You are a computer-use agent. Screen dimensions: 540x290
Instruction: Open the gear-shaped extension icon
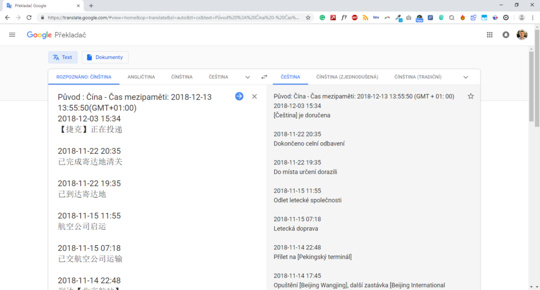click(x=506, y=17)
